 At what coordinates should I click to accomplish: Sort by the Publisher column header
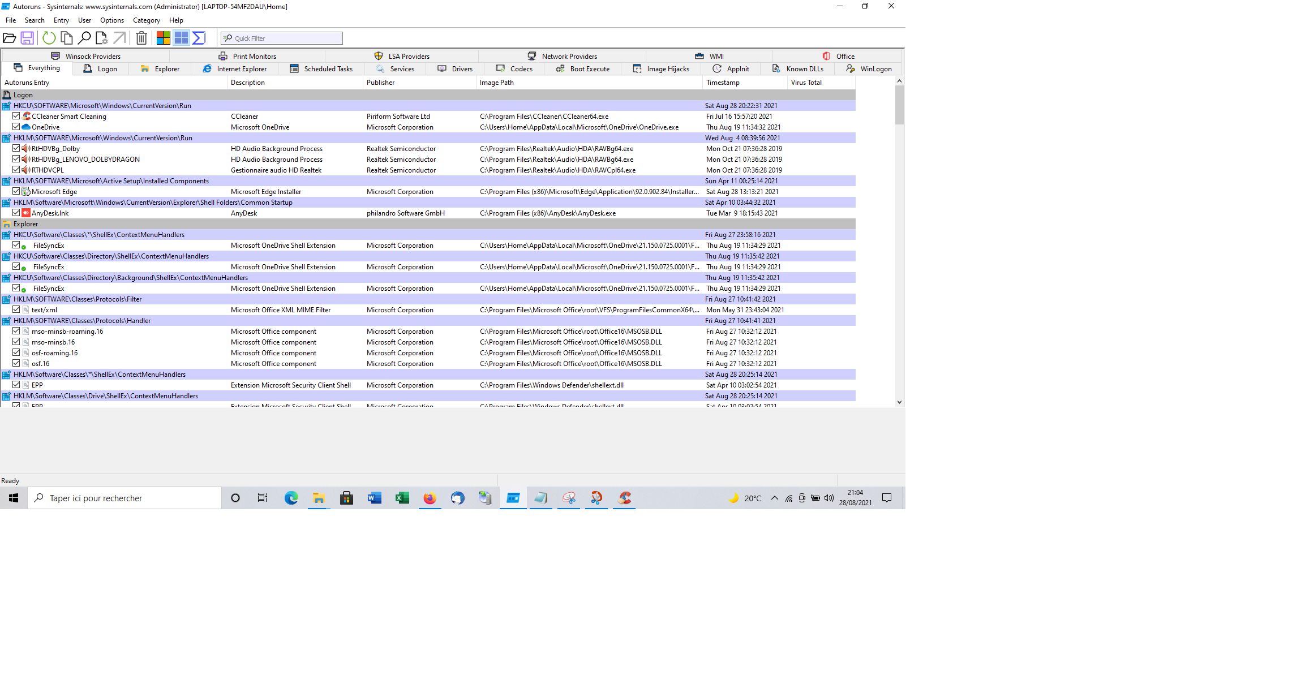[x=419, y=83]
